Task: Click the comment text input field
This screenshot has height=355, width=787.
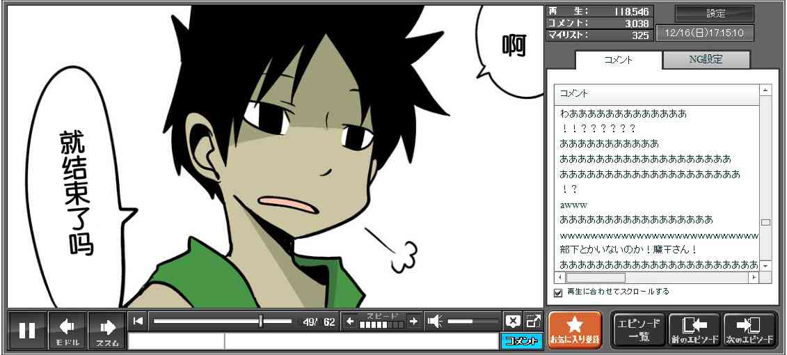Action: [360, 341]
